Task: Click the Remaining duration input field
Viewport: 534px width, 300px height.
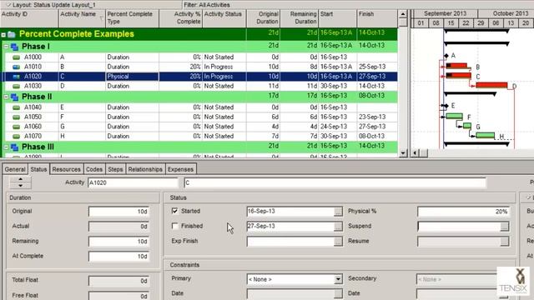Action: pos(118,242)
